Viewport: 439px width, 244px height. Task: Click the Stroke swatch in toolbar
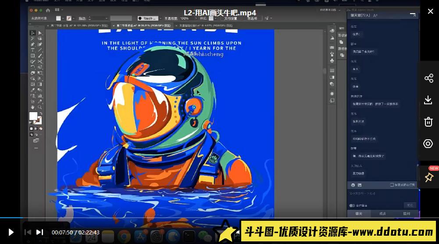[38, 120]
